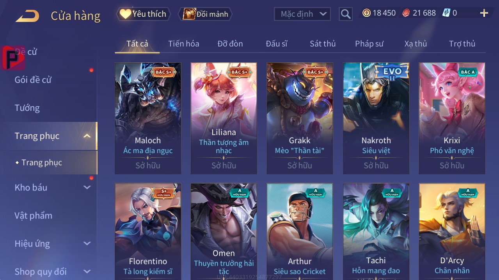Tap the golden back arrow icon
Screen dimensions: 499x280
point(27,16)
